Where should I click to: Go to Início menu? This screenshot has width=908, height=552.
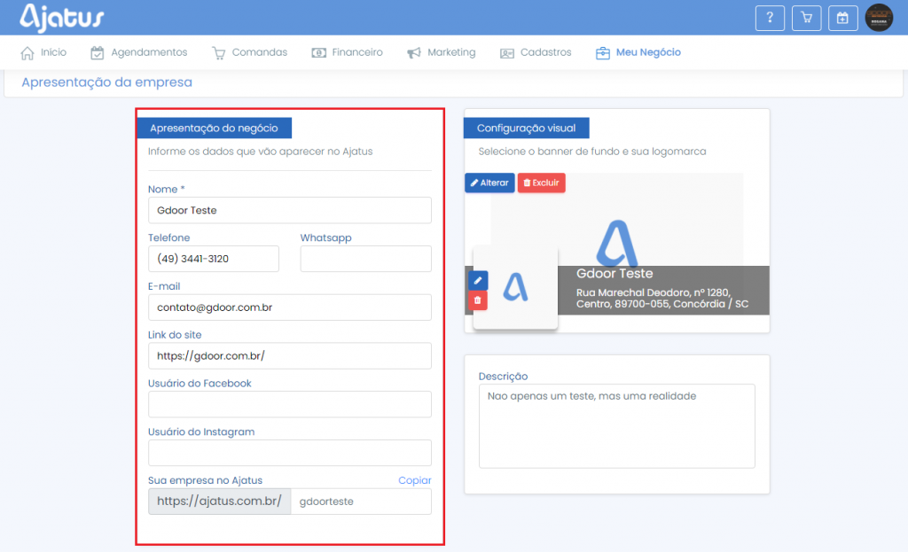click(x=53, y=52)
